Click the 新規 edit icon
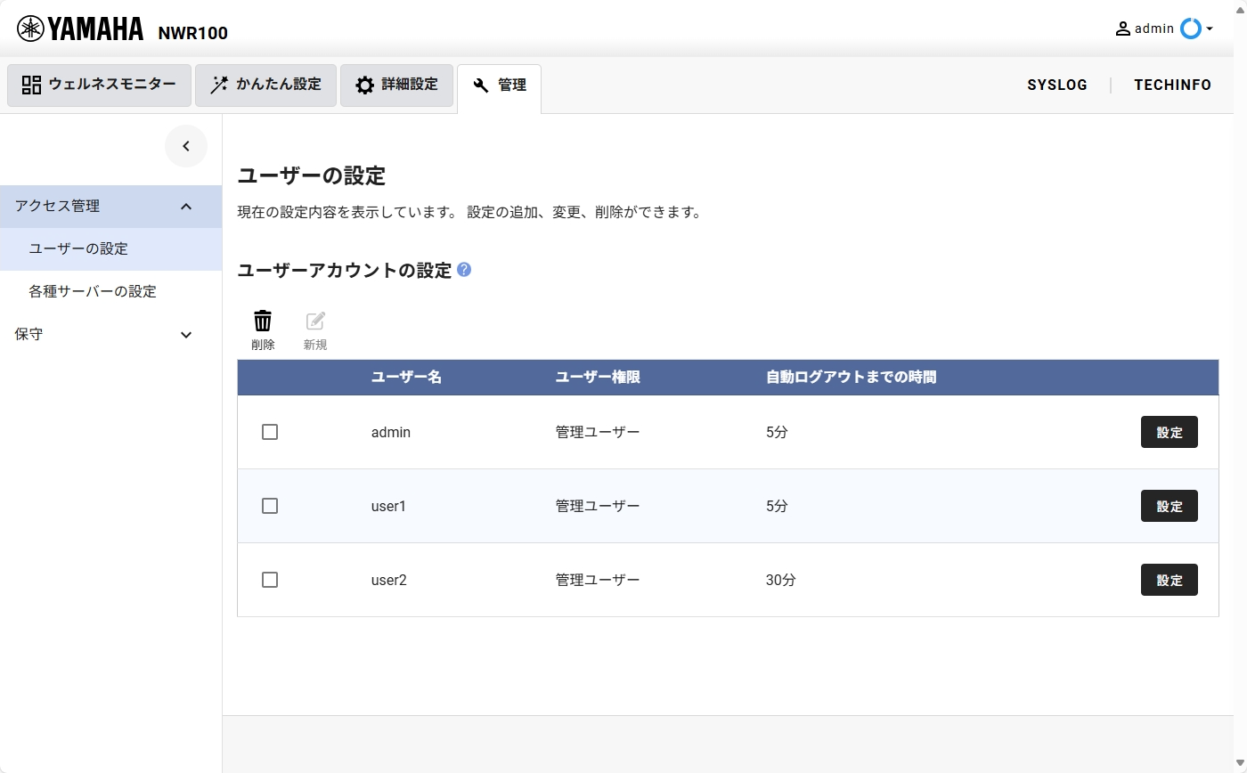1247x773 pixels. click(x=315, y=321)
